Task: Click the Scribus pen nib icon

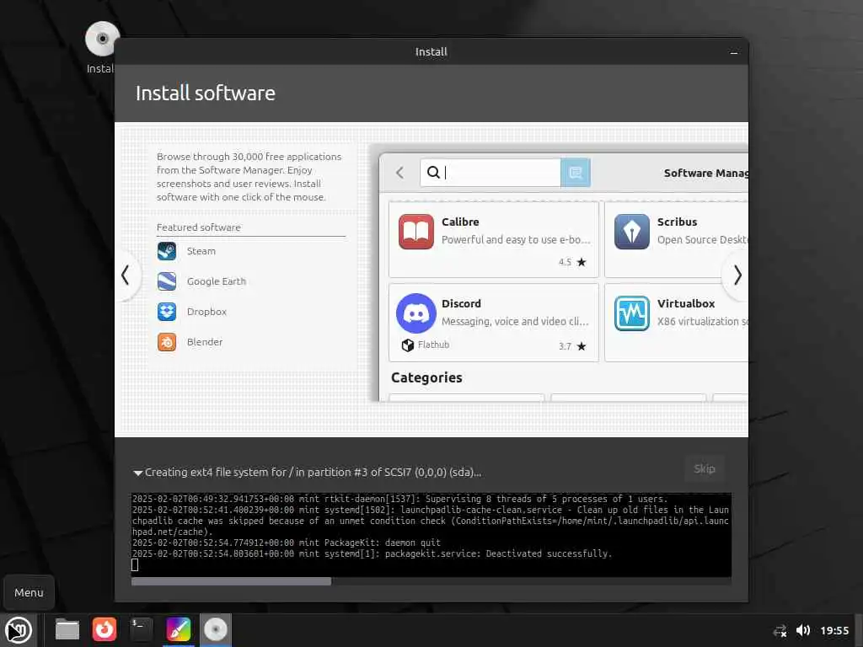Action: 632,232
